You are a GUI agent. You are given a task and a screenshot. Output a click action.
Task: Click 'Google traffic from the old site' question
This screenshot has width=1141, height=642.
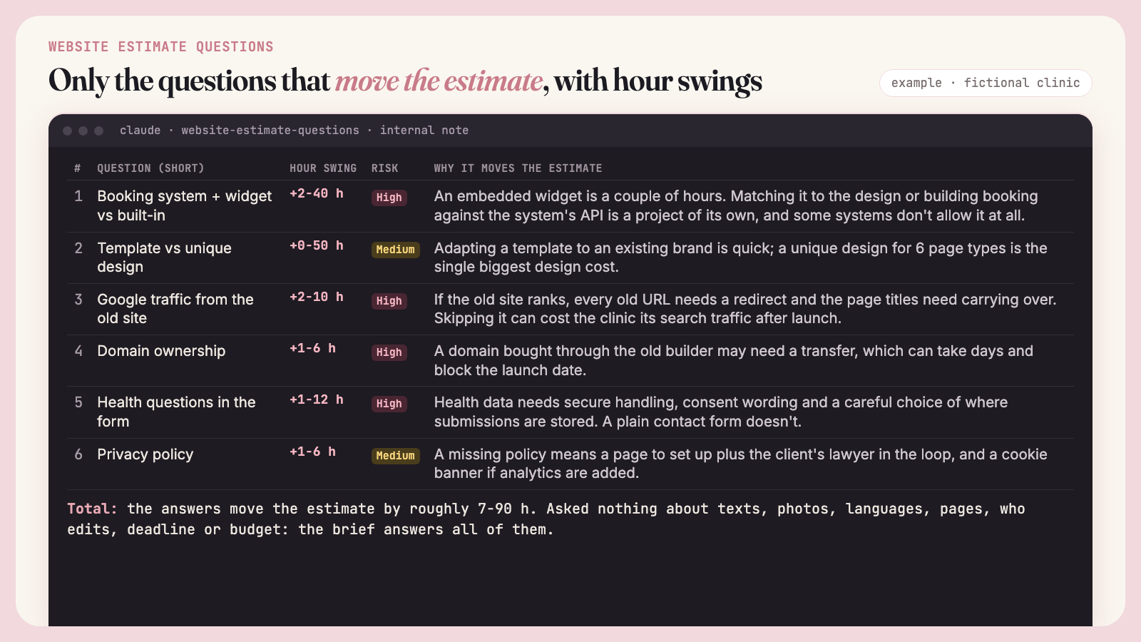click(x=175, y=309)
